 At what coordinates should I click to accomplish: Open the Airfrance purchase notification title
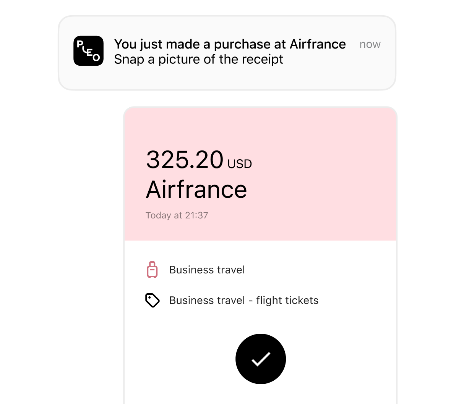click(x=230, y=44)
